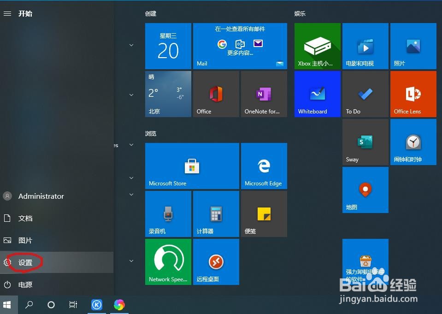Screen dimensions: 442x314
Task: Click the 创建 group heading
Action: [151, 13]
